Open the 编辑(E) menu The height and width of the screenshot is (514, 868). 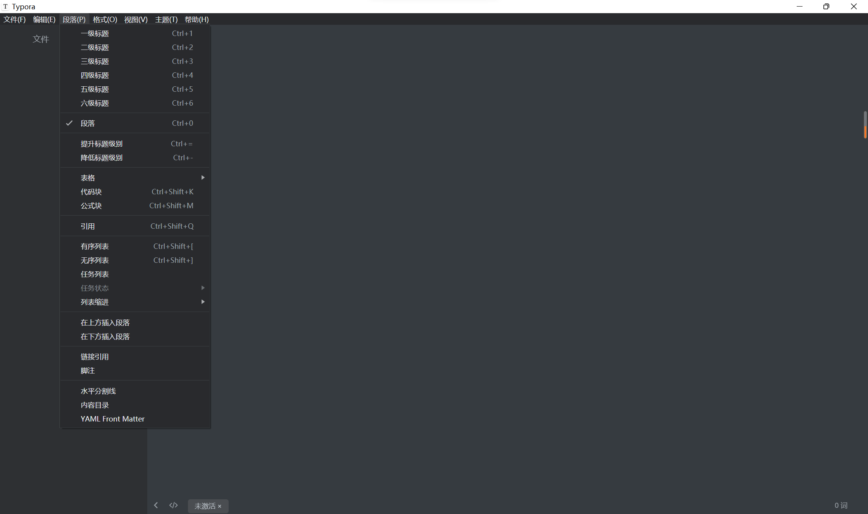click(x=44, y=19)
